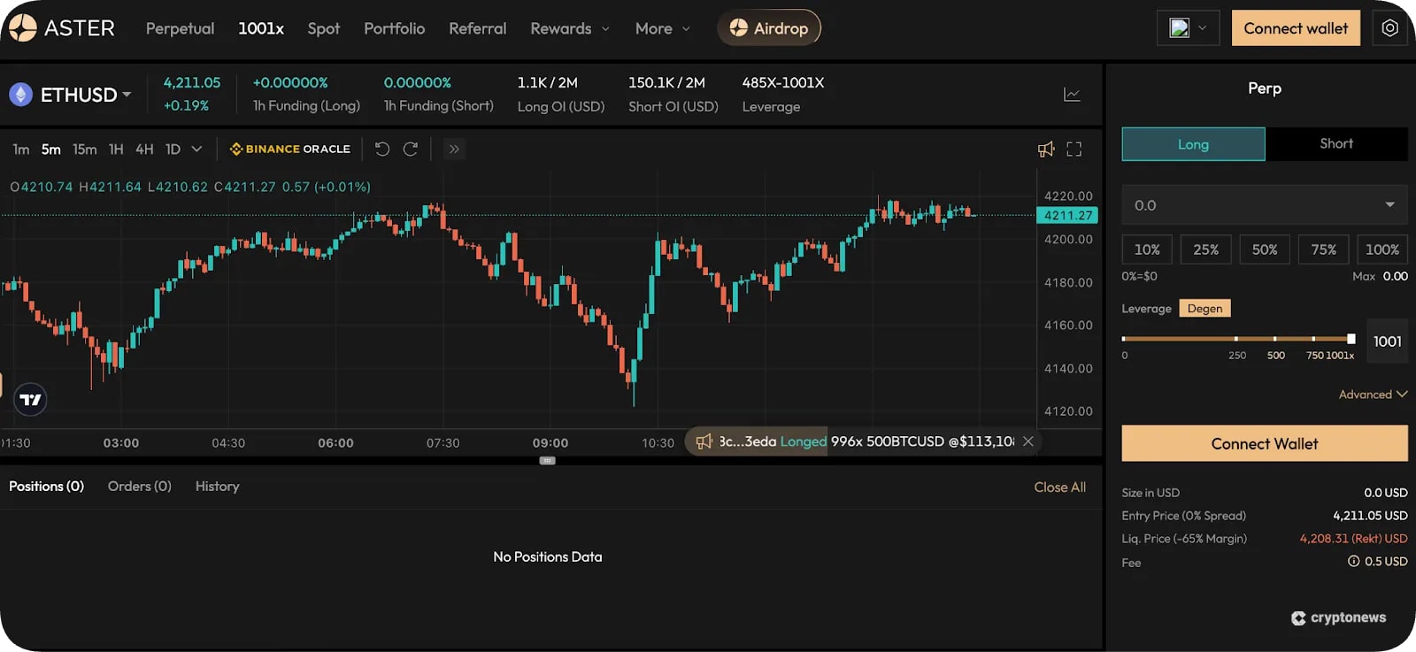
Task: Open the line chart icon near leverage stats
Action: point(1072,95)
